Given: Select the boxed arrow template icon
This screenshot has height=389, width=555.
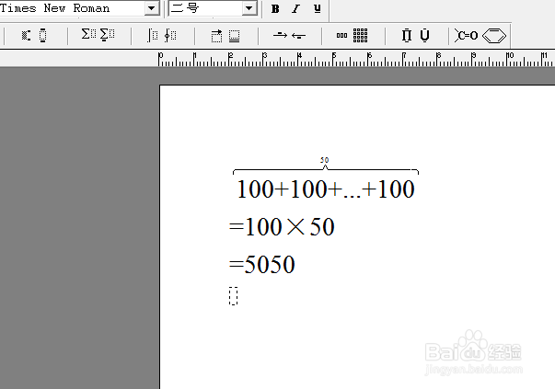Looking at the screenshot, I should (x=216, y=36).
